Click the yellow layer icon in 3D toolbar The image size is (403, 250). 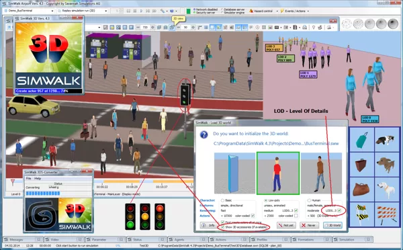(111, 28)
